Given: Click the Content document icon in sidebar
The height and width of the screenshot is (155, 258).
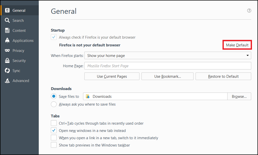Looking at the screenshot, I should click(7, 30).
